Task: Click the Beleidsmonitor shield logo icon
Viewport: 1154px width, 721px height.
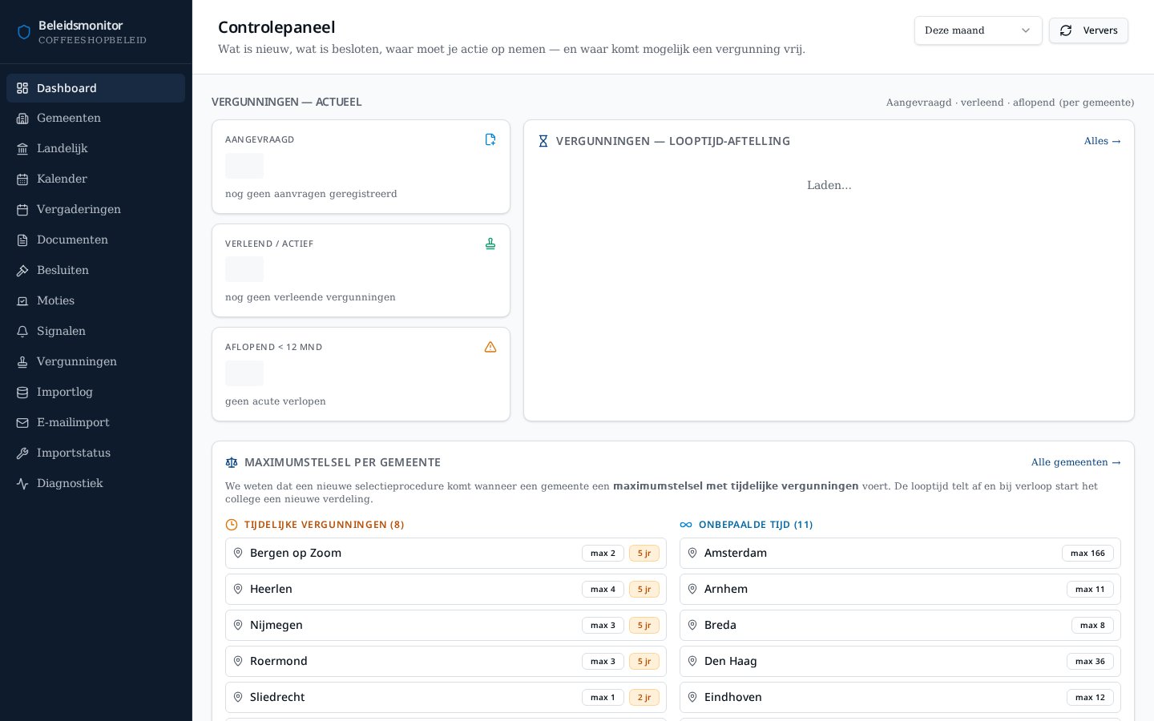Action: 24,32
